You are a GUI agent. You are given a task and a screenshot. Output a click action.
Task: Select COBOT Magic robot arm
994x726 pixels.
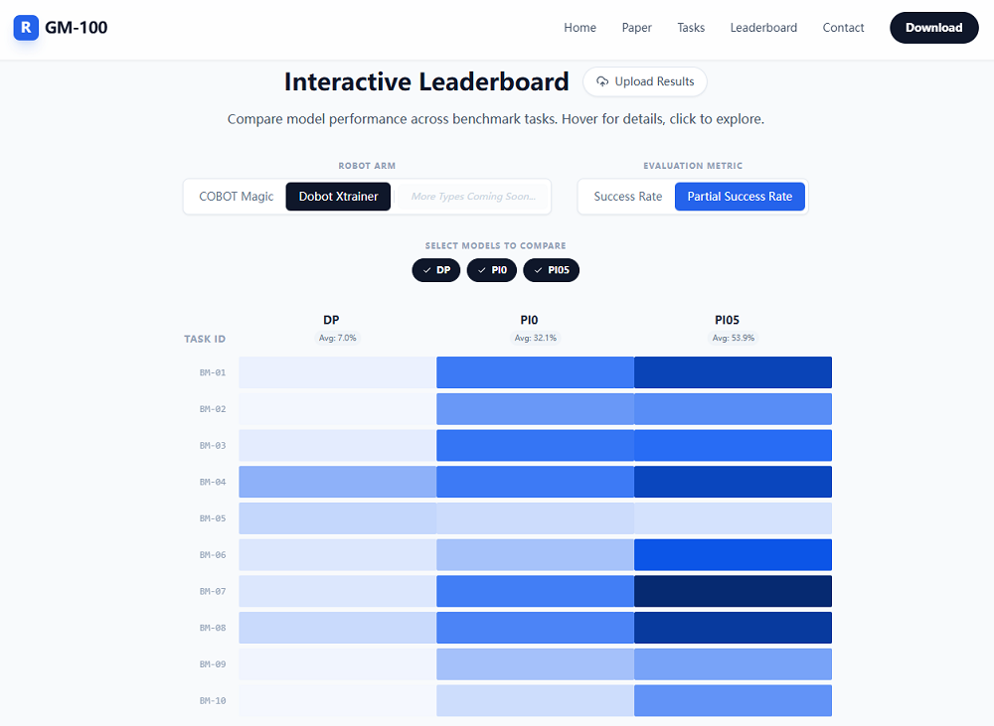(x=237, y=197)
